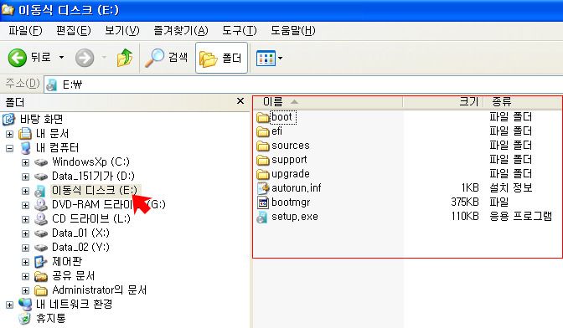Expand the 내 문서 tree node

10,134
